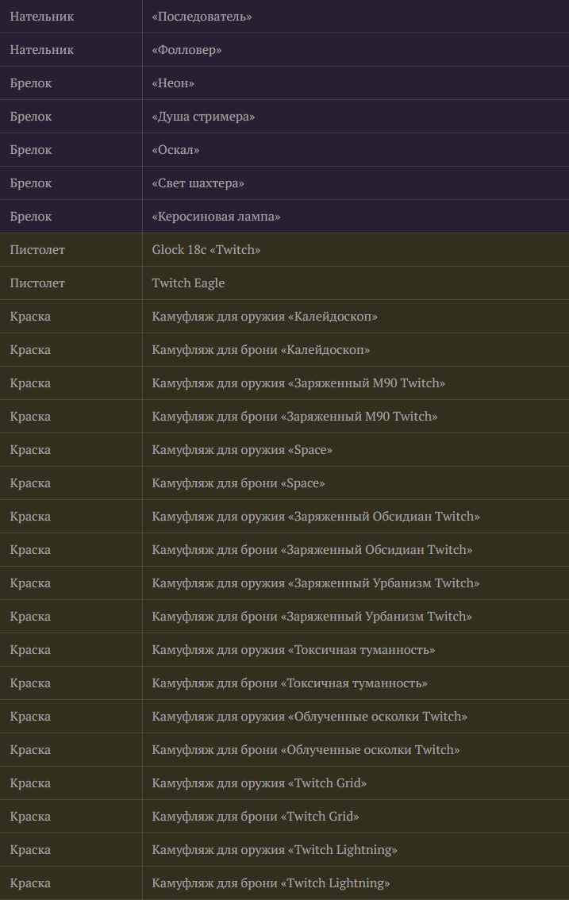Click the «Неон» keychain entry
569x900 pixels.
(173, 83)
